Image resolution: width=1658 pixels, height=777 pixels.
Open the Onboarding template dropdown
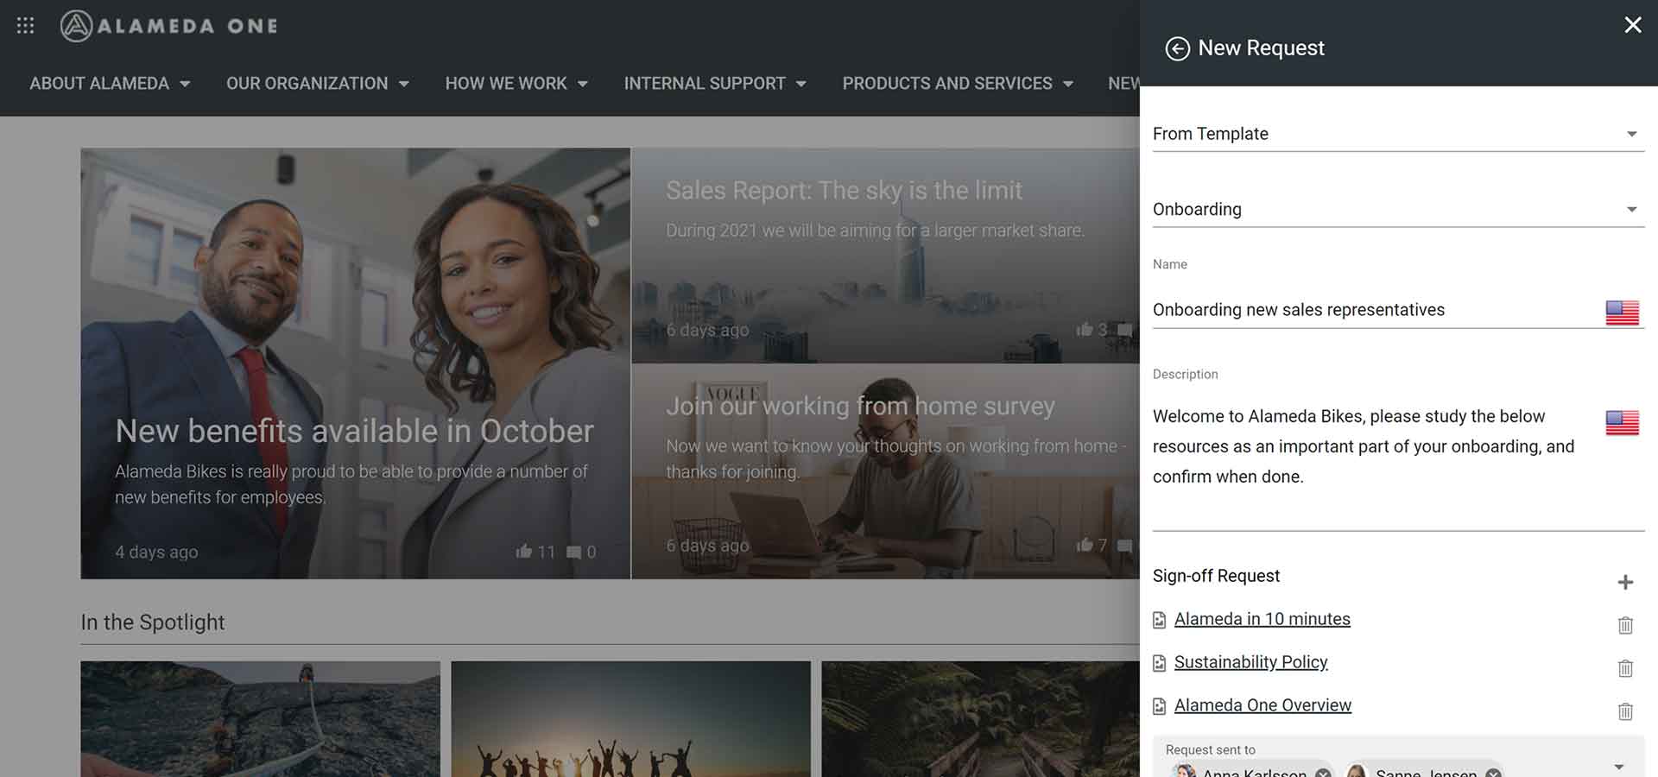1398,209
